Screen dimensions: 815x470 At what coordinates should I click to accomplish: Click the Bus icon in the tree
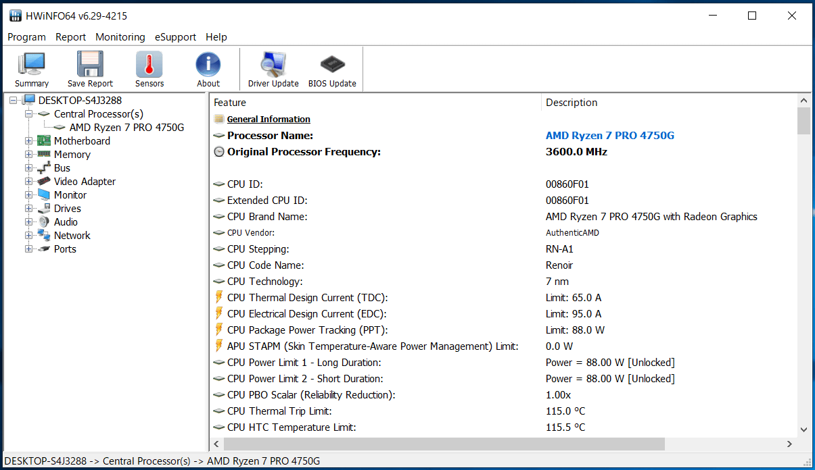[44, 167]
